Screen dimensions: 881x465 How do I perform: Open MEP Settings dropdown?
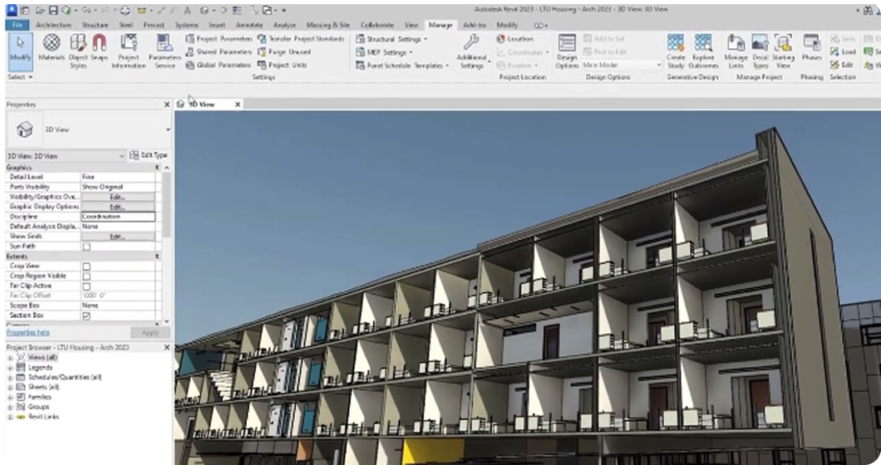coord(384,52)
